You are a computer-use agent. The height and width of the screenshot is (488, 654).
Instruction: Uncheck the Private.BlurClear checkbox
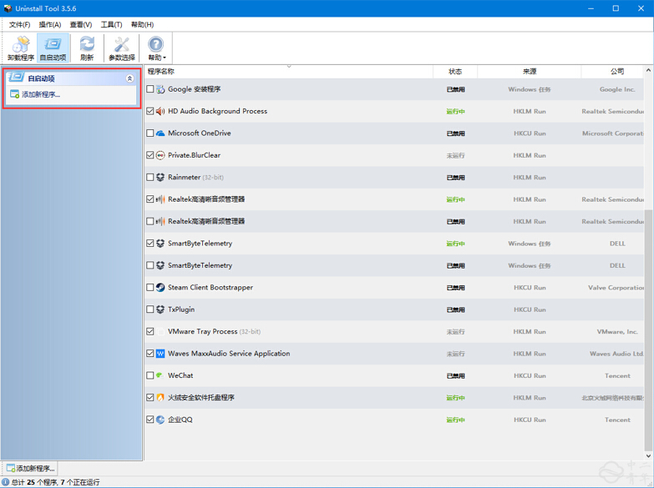pos(150,155)
